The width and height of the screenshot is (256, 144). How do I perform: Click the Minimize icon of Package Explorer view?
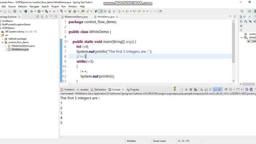click(51, 17)
